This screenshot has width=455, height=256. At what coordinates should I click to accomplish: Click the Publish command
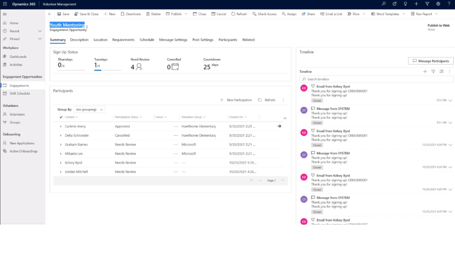point(174,14)
